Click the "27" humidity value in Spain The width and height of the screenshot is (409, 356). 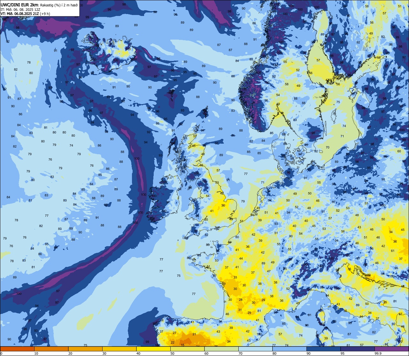(x=174, y=333)
